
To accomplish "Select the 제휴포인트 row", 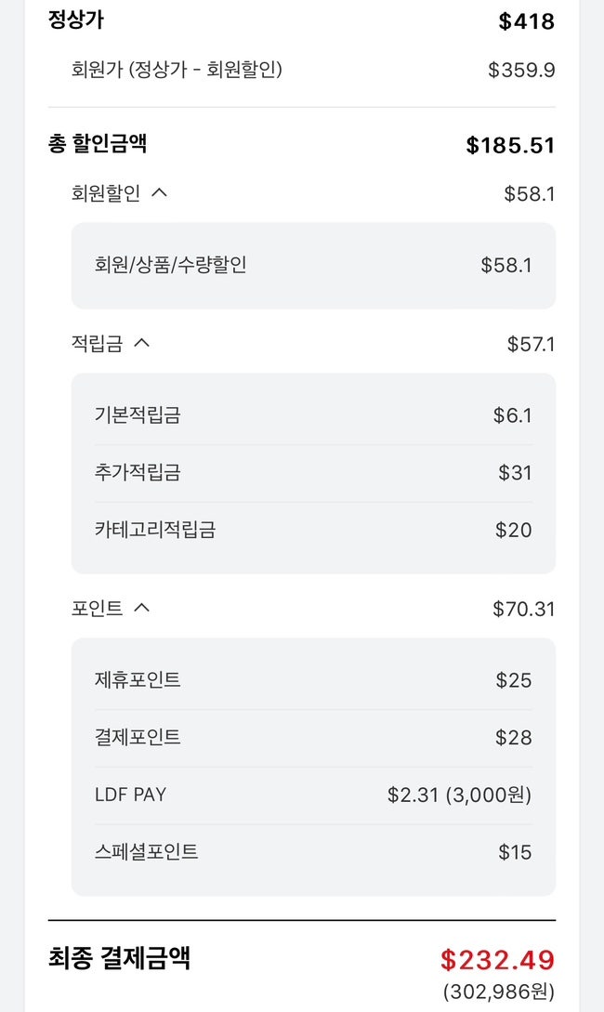I will pyautogui.click(x=313, y=680).
